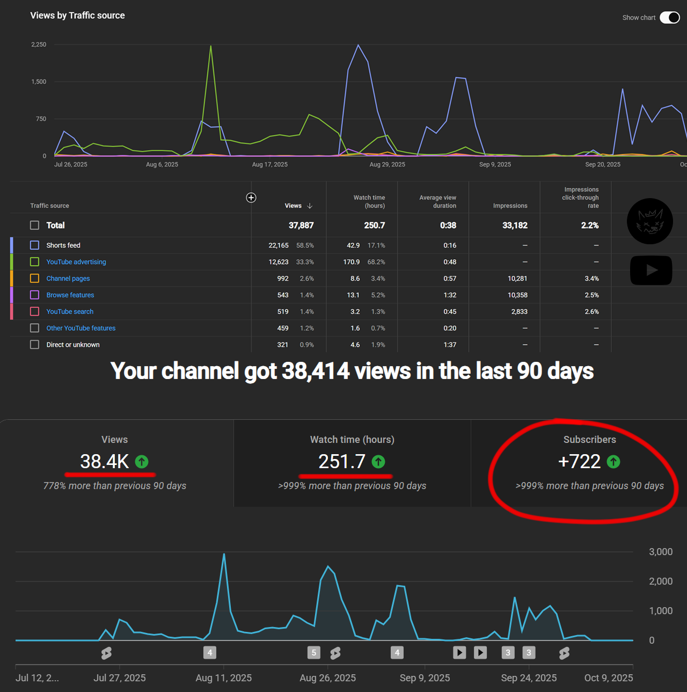Tick the Shorts feed checkbox
This screenshot has height=692, width=687.
click(x=34, y=245)
